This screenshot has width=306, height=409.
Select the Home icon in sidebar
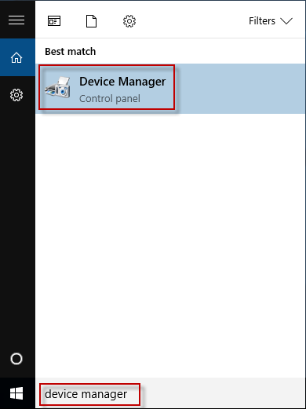point(16,57)
